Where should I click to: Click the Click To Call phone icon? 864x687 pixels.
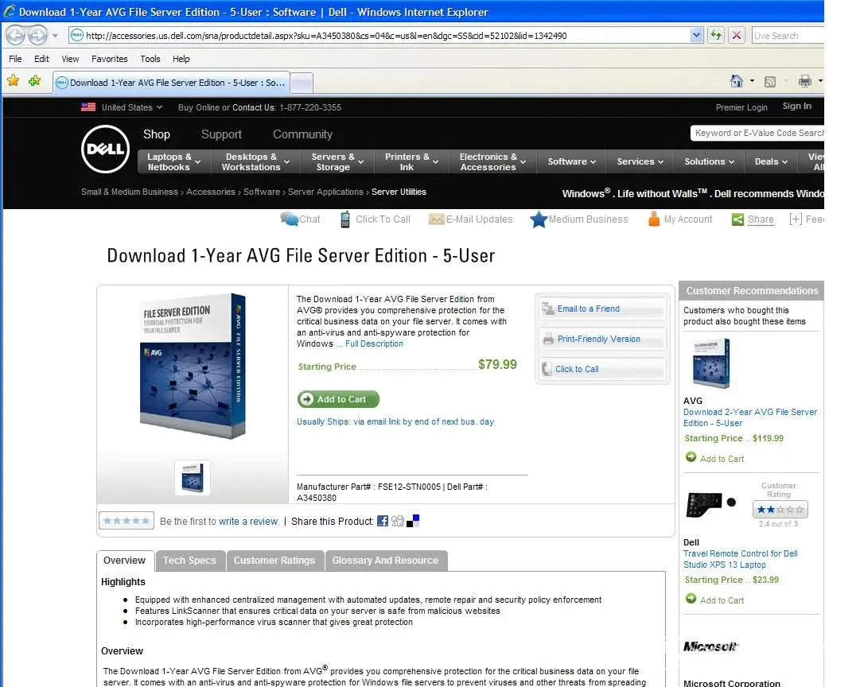coord(345,219)
